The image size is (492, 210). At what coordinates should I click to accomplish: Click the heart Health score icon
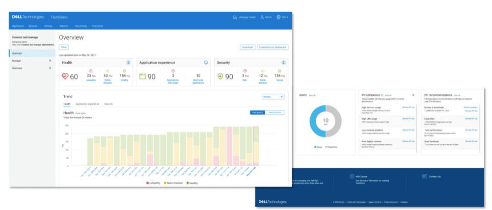pos(65,76)
